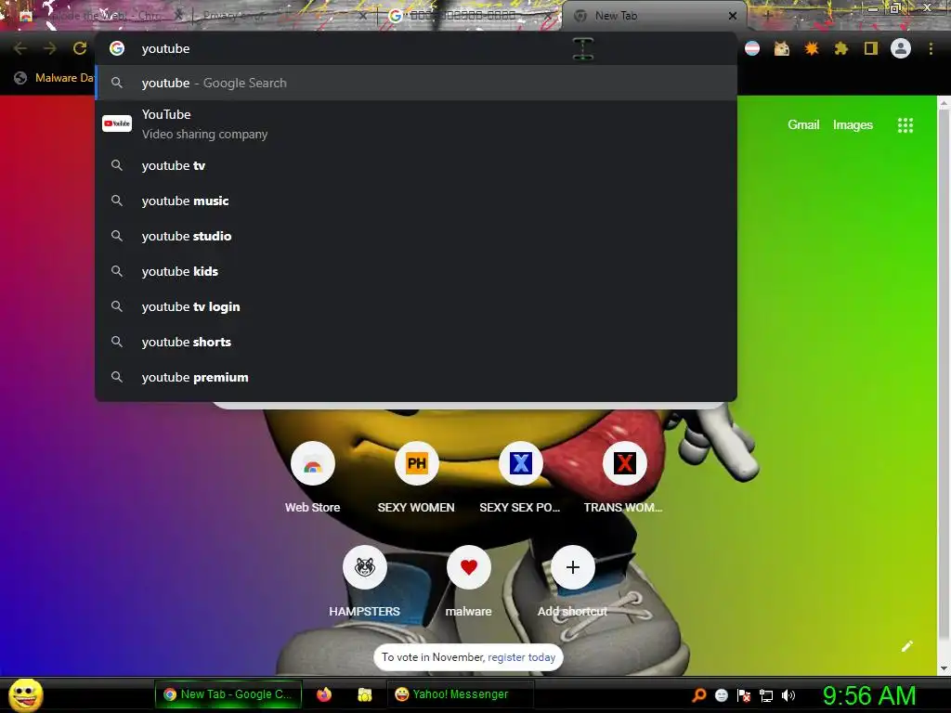Open the Google apps grid
951x713 pixels.
click(905, 125)
